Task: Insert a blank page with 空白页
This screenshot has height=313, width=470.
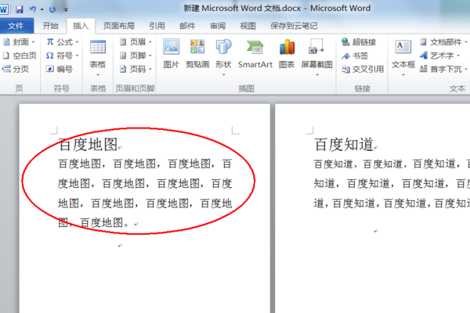Action: coord(20,56)
